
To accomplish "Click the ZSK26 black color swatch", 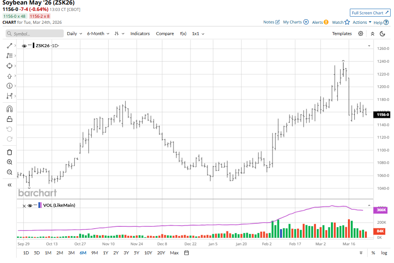I will pyautogui.click(x=34, y=46).
